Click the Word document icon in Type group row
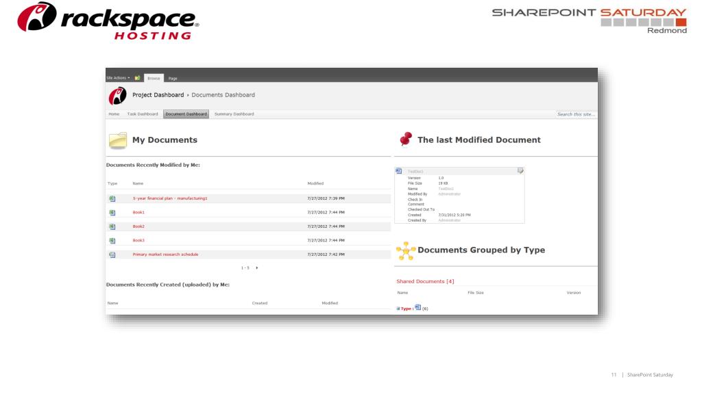Viewport: 702px width, 394px height. tap(417, 307)
